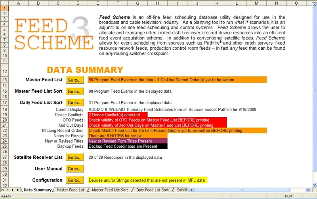Switch to the Master Feed List sheet tab
Screen dimensions: 317x199
coord(71,190)
